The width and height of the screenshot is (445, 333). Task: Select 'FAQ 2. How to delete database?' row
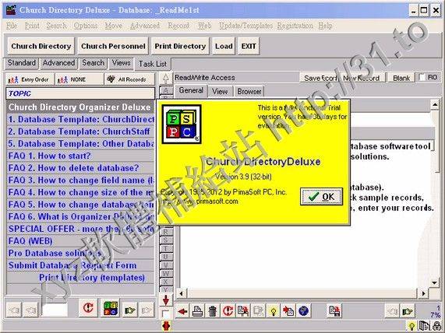click(x=80, y=168)
